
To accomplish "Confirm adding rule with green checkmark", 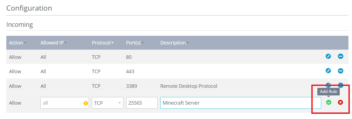I will (329, 102).
